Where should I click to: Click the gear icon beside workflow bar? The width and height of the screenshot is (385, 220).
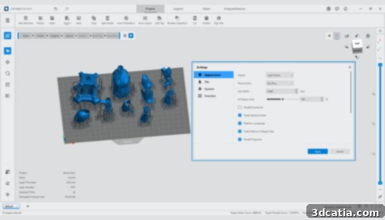click(125, 36)
